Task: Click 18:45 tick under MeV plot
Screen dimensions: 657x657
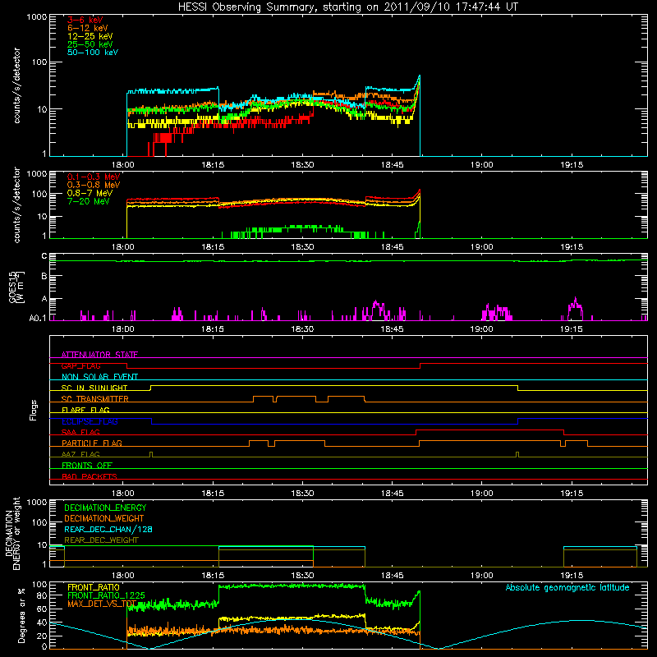Action: click(x=393, y=247)
